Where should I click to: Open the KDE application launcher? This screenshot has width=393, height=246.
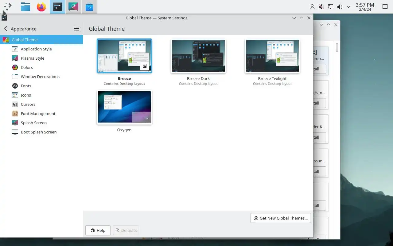[x=8, y=6]
